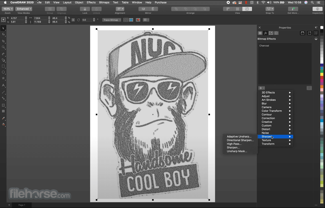Image resolution: width=325 pixels, height=208 pixels.
Task: Toggle grid display in View group
Action: click(238, 9)
